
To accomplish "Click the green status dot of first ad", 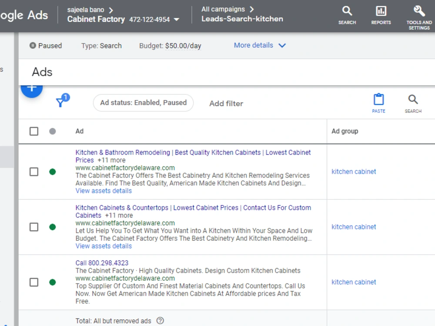I will [x=53, y=172].
